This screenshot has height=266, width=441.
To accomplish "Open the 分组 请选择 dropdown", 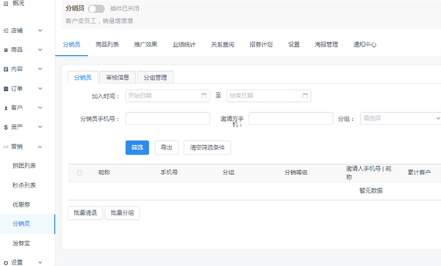I will tap(401, 118).
